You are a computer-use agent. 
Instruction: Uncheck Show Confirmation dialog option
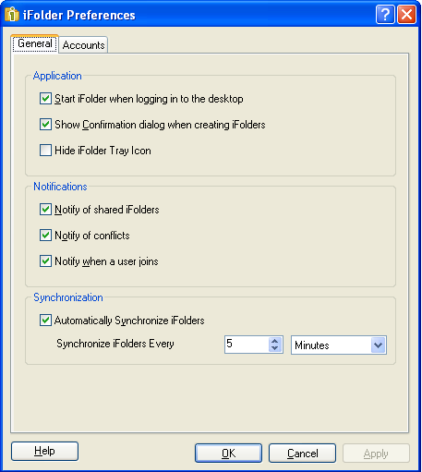pos(45,125)
